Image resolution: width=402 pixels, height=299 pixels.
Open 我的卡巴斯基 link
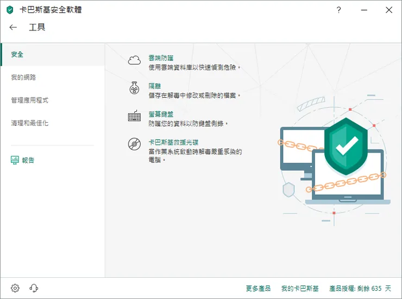(300, 289)
